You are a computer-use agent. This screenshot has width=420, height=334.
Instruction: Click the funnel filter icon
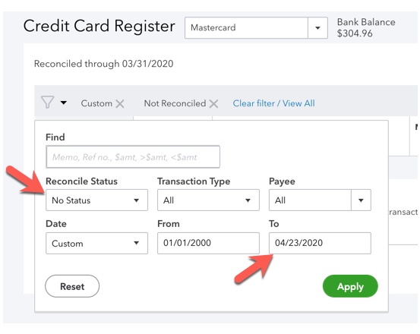pos(47,102)
